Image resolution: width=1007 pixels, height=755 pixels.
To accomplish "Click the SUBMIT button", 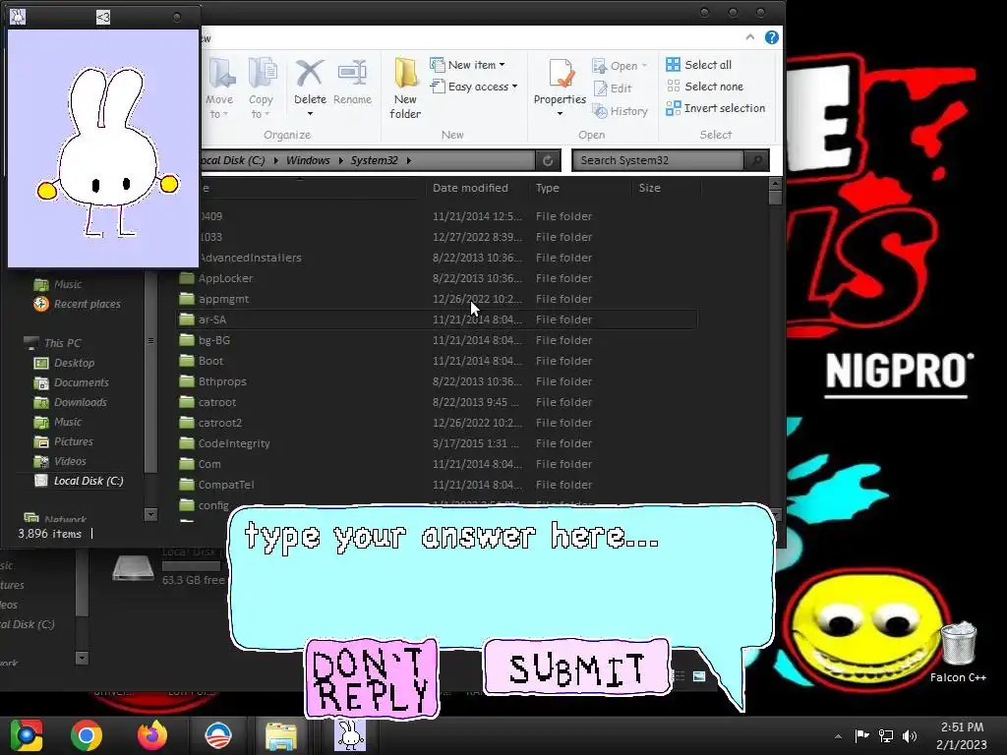I will coord(576,668).
